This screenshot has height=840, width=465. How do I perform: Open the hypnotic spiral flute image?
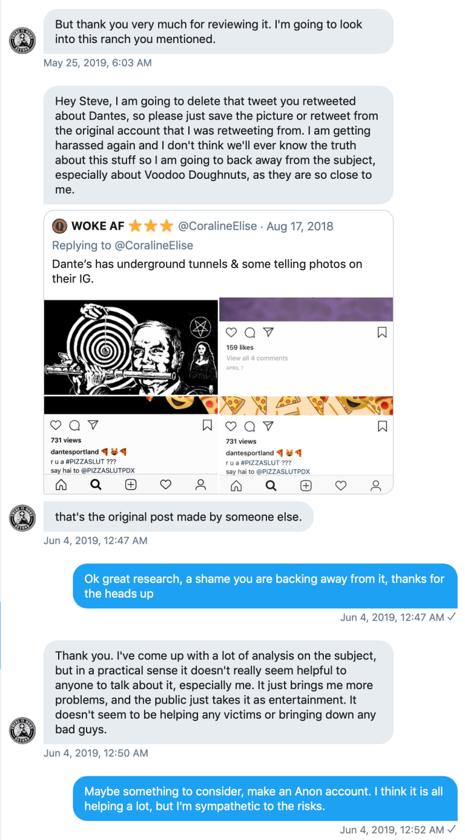pyautogui.click(x=131, y=347)
